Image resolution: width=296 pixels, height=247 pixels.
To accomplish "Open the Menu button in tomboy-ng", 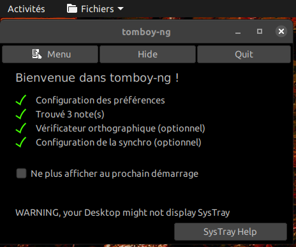I will coord(50,54).
